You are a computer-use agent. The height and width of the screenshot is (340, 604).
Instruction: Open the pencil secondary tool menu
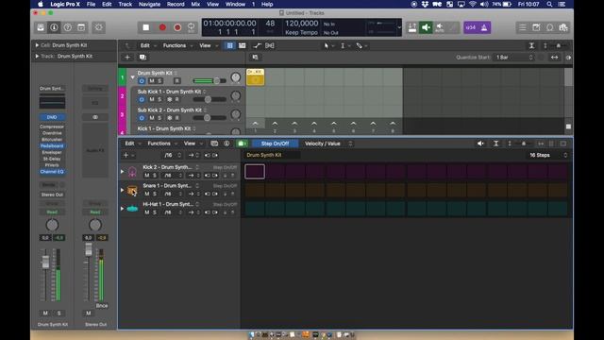tap(361, 45)
